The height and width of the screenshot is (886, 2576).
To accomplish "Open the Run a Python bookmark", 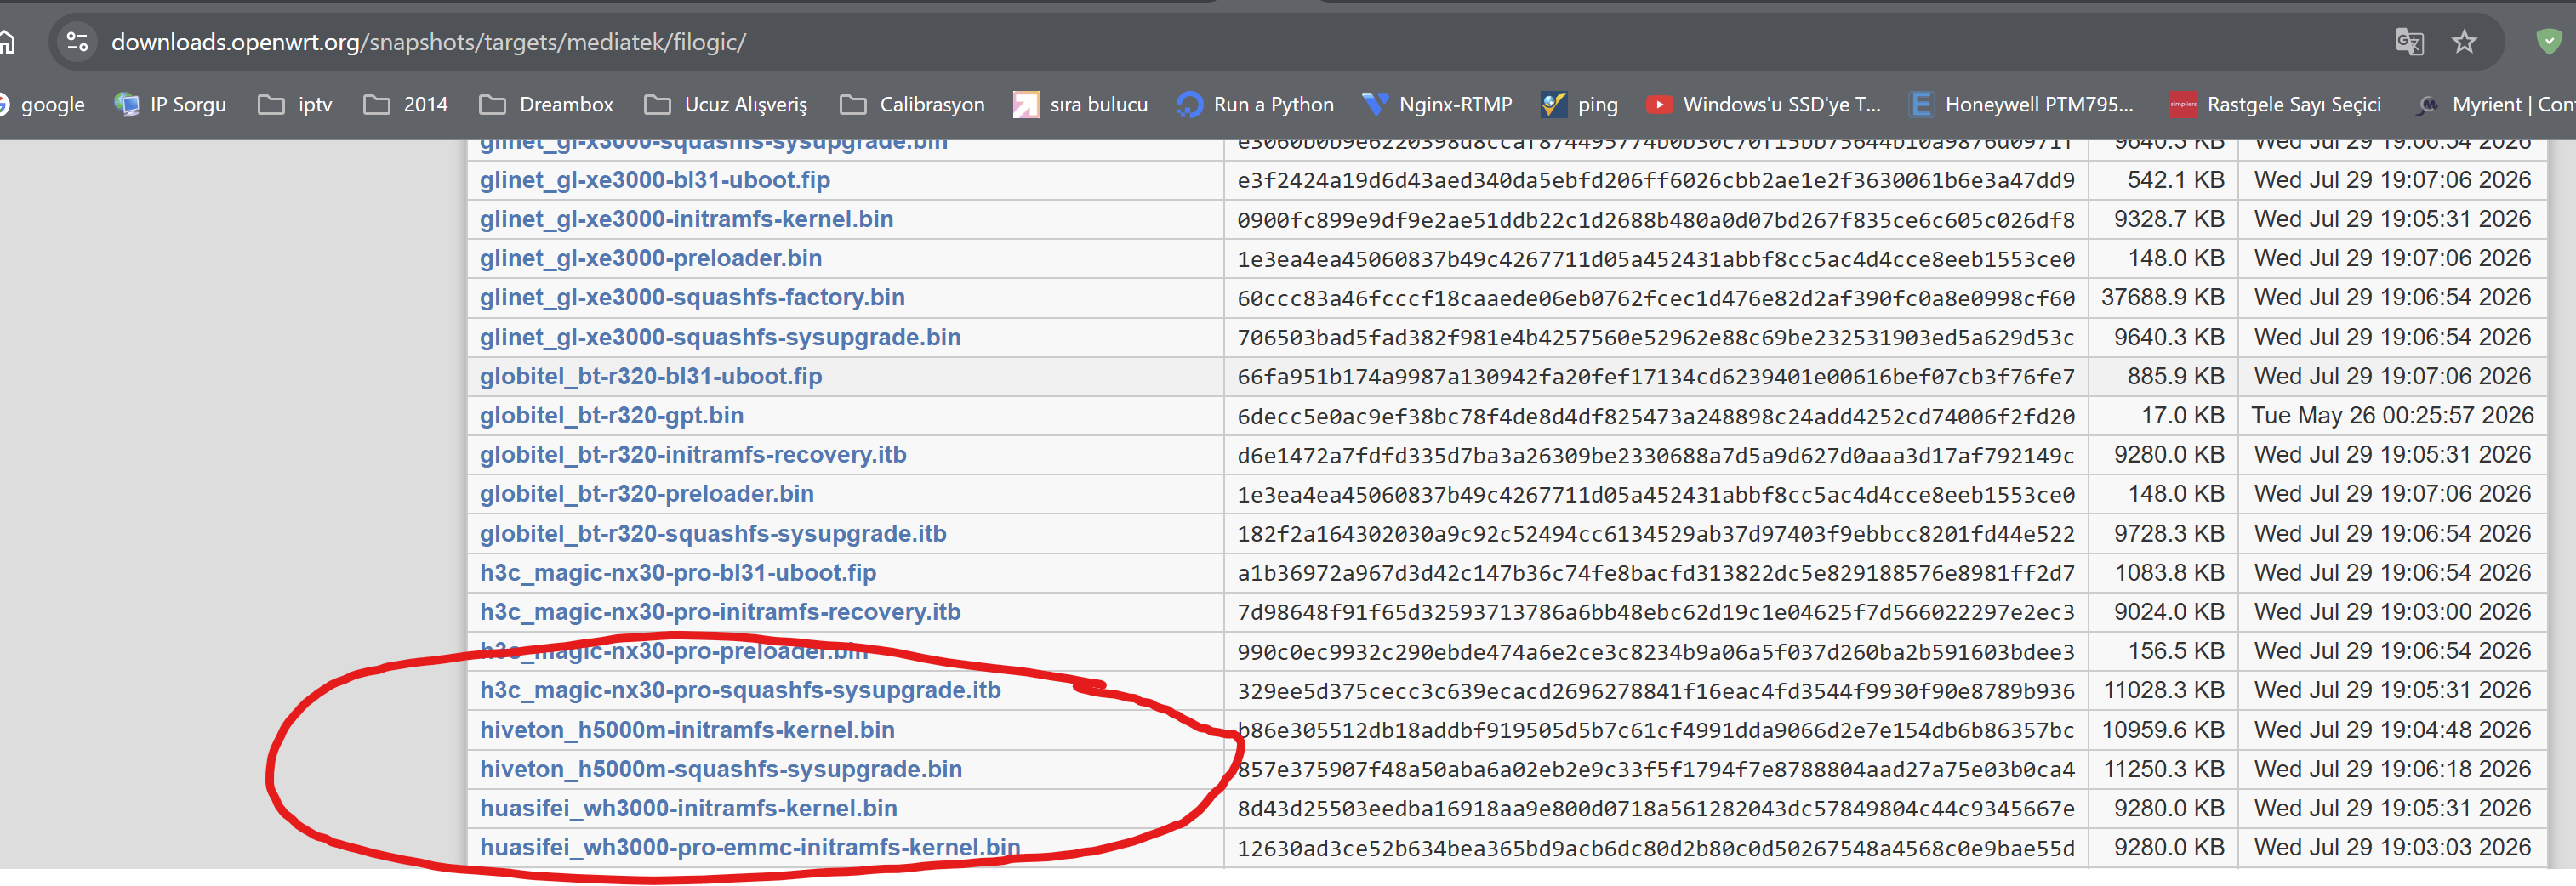I will [1255, 105].
